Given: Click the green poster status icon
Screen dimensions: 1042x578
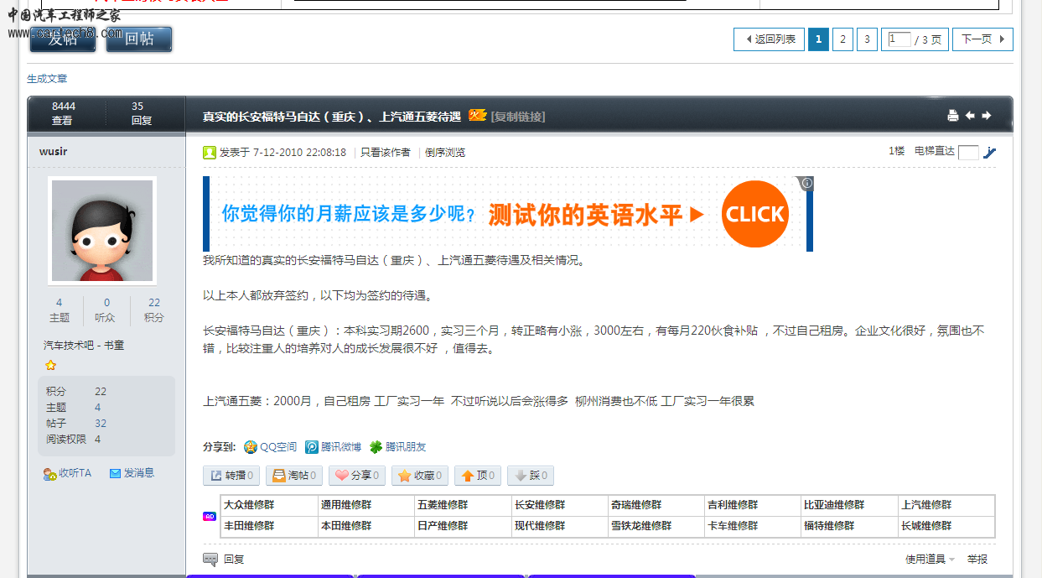Looking at the screenshot, I should click(x=210, y=153).
